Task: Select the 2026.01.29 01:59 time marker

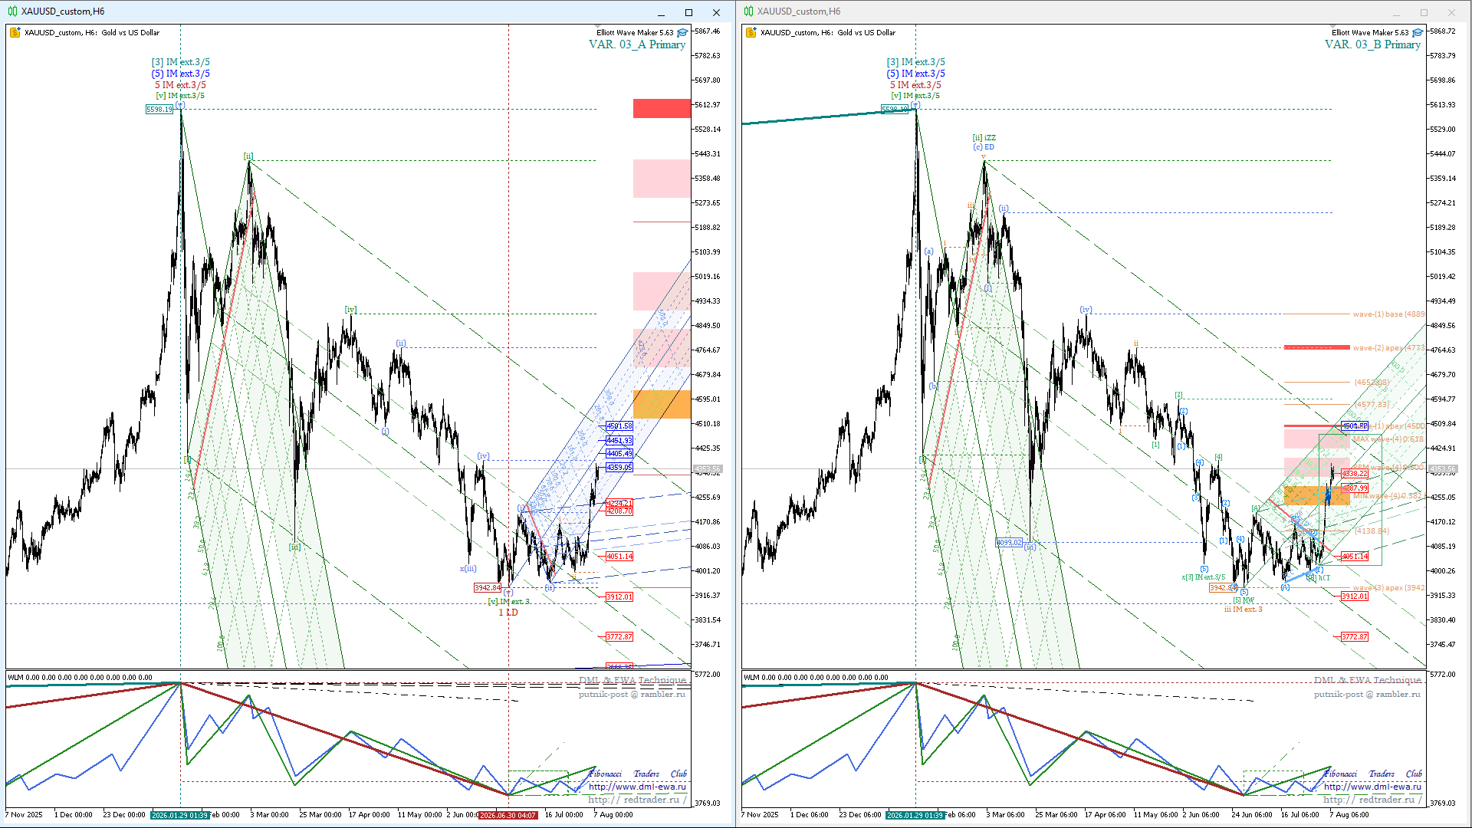Action: pos(915,815)
